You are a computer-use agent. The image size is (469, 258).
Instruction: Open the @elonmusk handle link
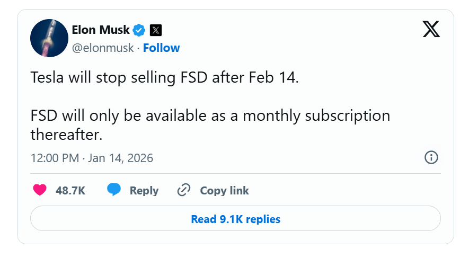pos(103,48)
